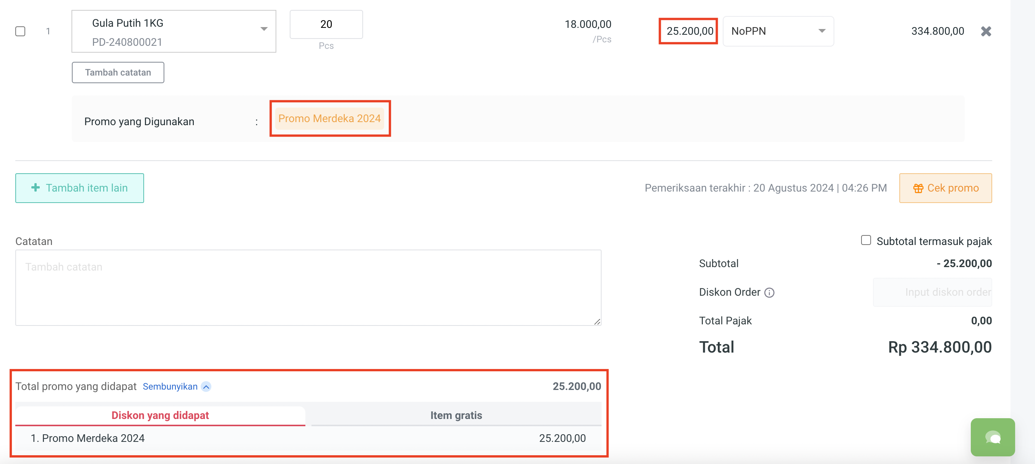The height and width of the screenshot is (464, 1035).
Task: Tick the item row 1 checkbox
Action: (21, 31)
